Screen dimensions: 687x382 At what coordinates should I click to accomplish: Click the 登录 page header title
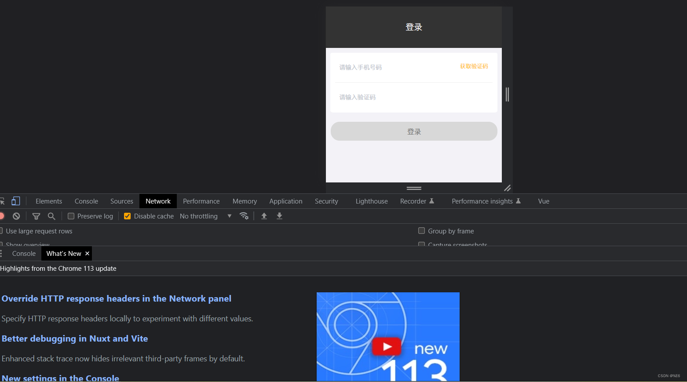(x=414, y=27)
